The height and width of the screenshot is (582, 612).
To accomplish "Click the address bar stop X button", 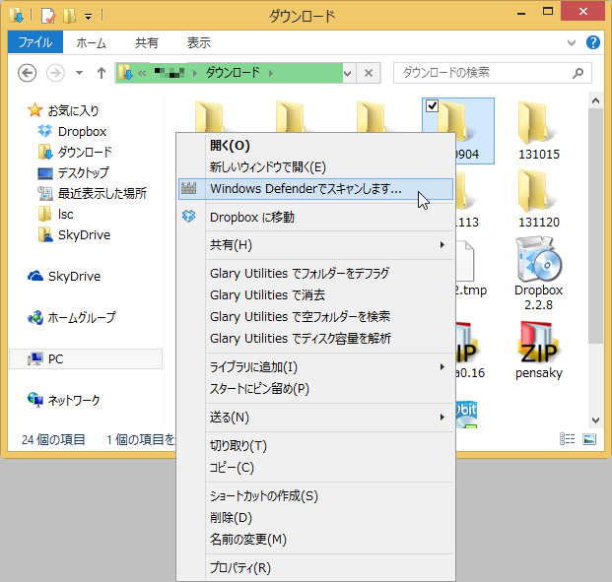I will point(369,73).
